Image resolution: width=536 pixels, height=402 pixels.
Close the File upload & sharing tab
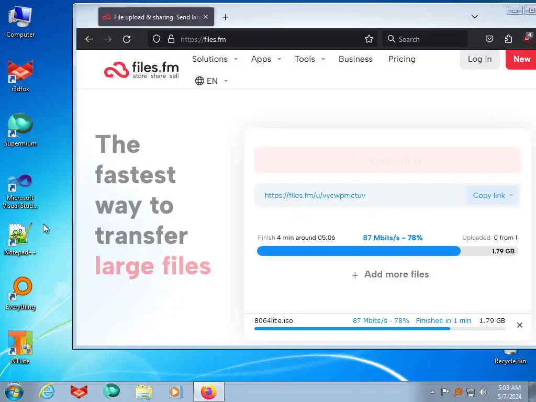pos(205,17)
